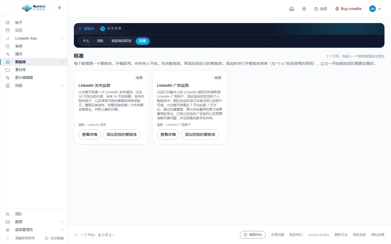Expand the LinkedIn Ads submenu chevron
The image size is (391, 244).
pyautogui.click(x=62, y=38)
